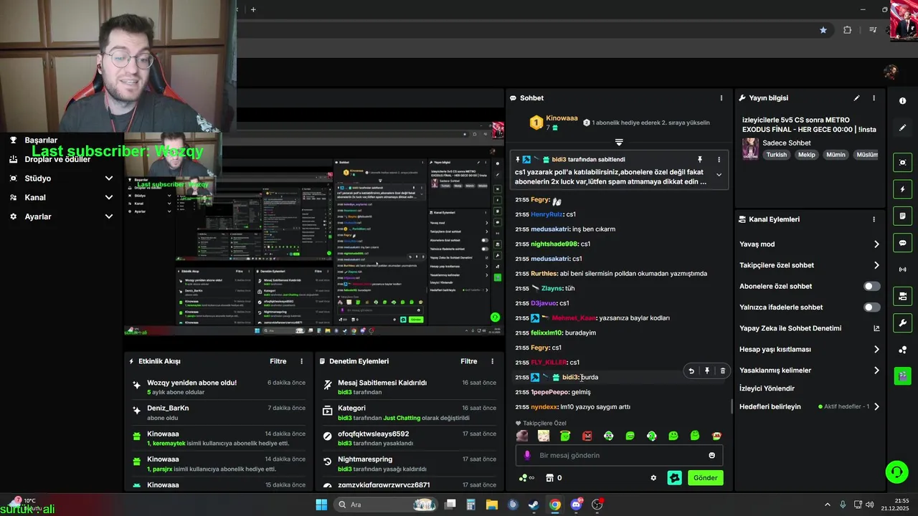Click the purple microphone icon in chat input
This screenshot has height=516, width=918.
[x=527, y=455]
